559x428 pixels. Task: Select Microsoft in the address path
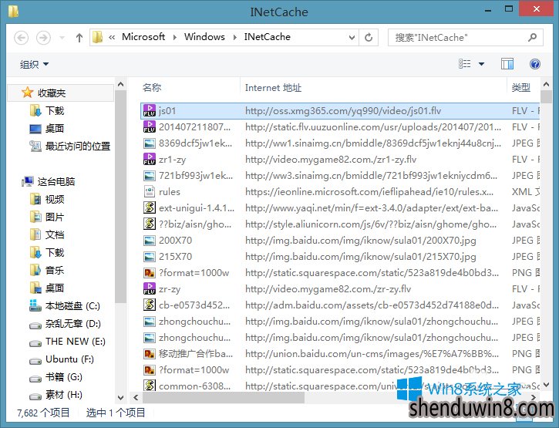click(x=143, y=37)
